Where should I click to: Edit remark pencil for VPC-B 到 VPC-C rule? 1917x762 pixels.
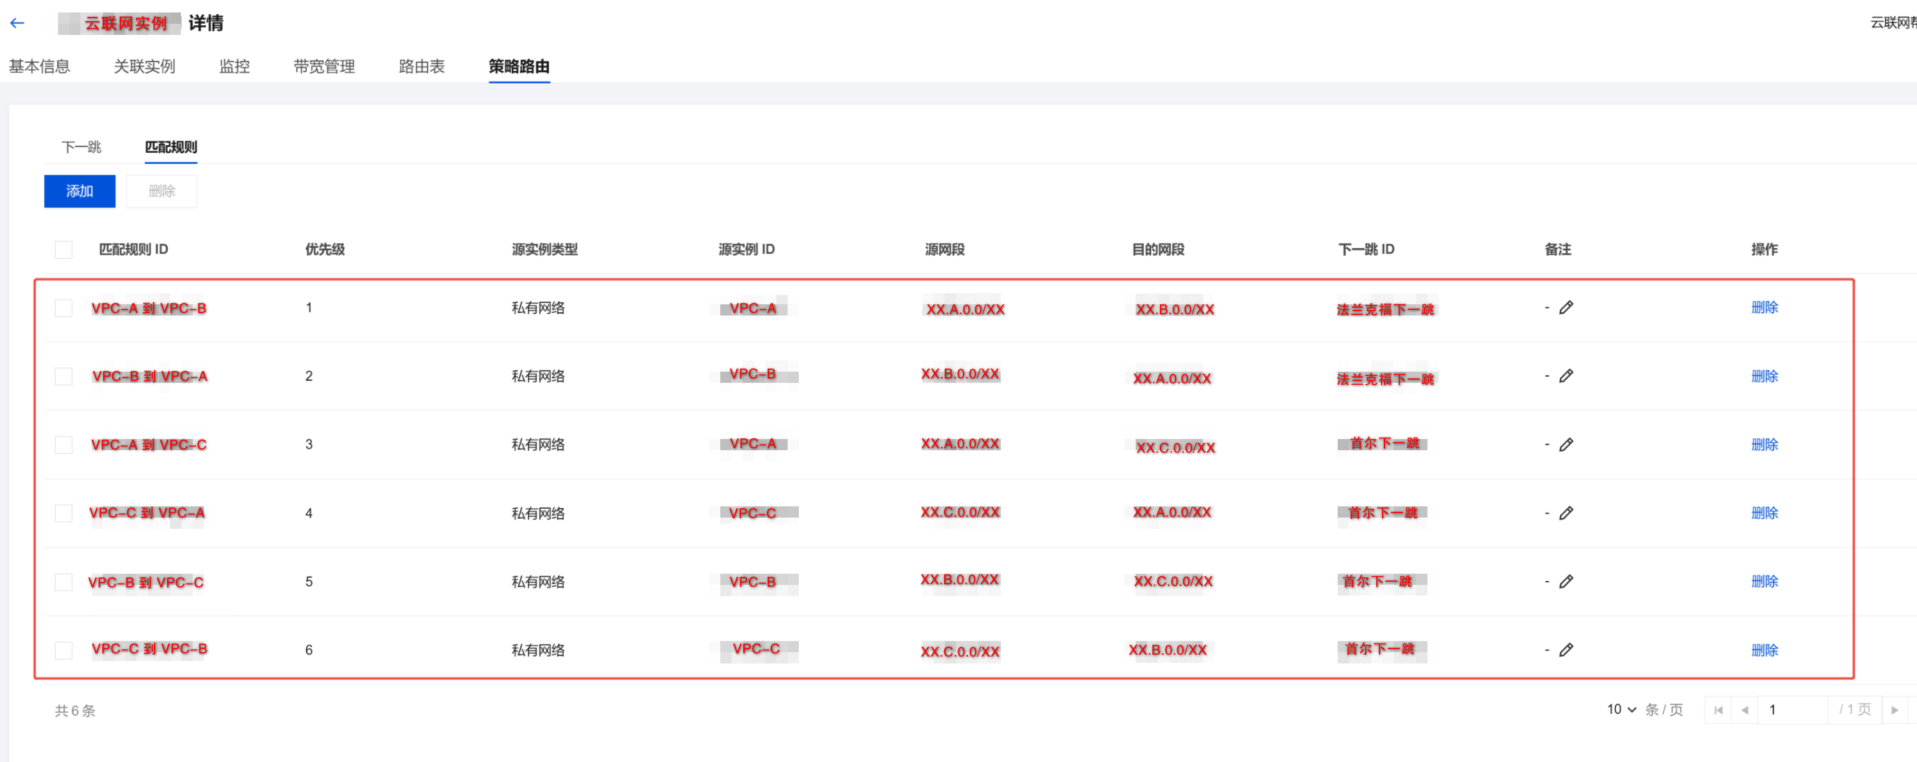[1566, 581]
